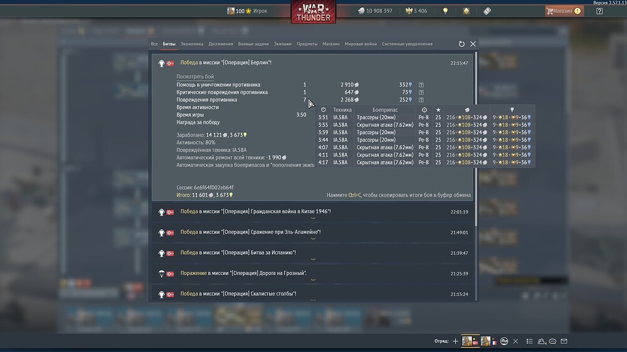Toggle squad ready status icon

tap(504, 341)
